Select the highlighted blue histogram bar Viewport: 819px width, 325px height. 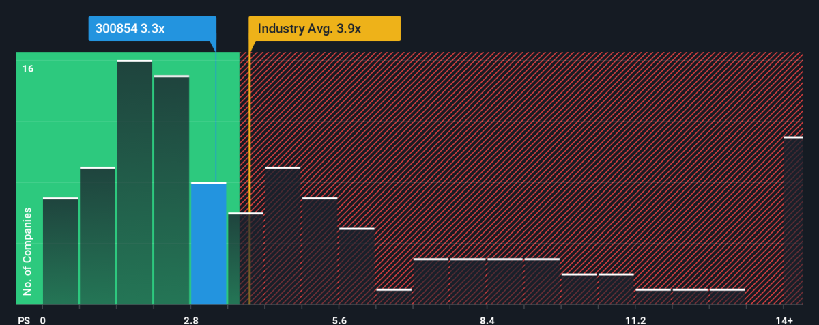click(x=208, y=243)
